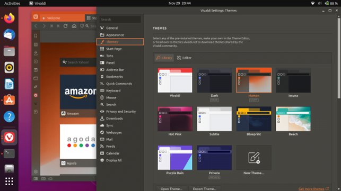
Task: Go to the home page in Vivaldi
Action: tap(74, 26)
